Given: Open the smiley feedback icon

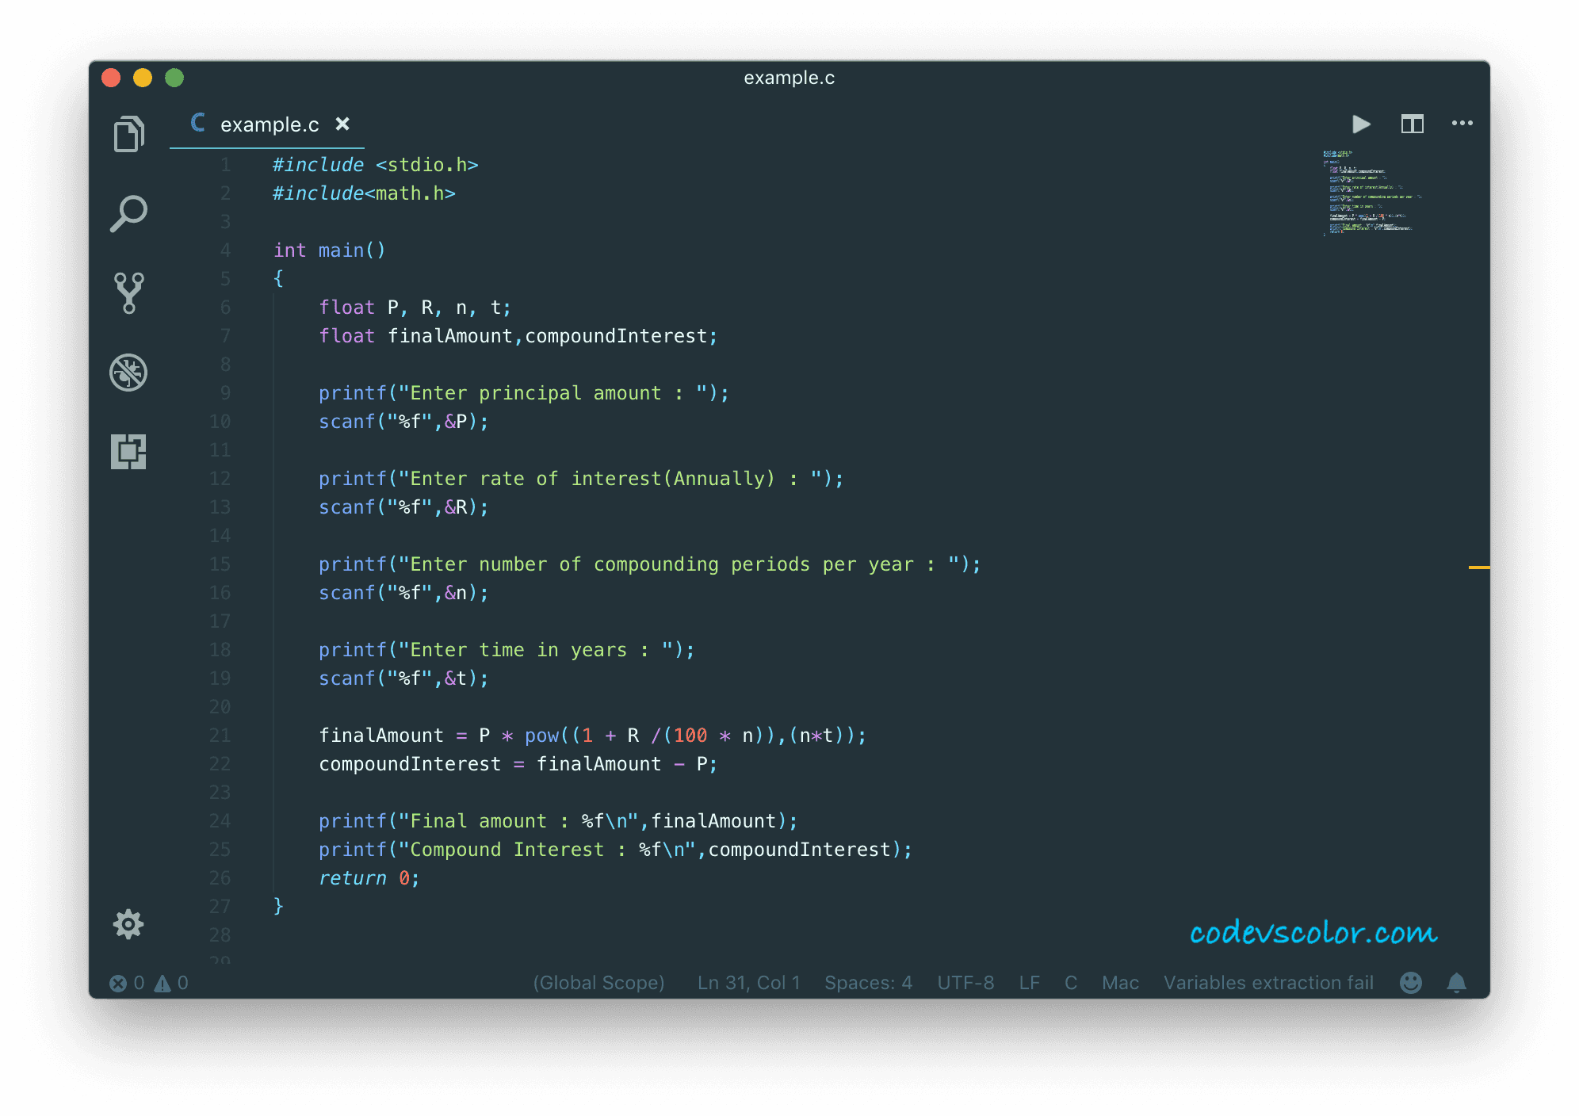Looking at the screenshot, I should point(1410,983).
